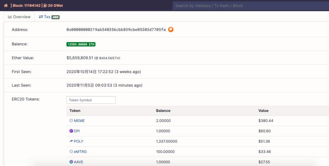
Task: Switch to the Txs tab
Action: (x=49, y=17)
